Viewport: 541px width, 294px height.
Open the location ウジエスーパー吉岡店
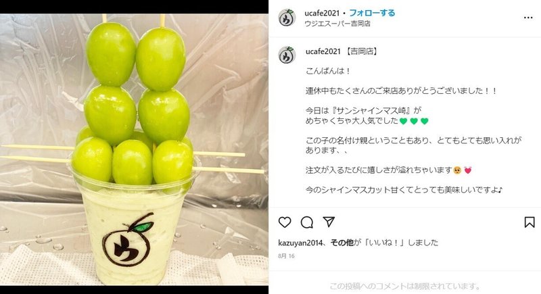pyautogui.click(x=337, y=24)
